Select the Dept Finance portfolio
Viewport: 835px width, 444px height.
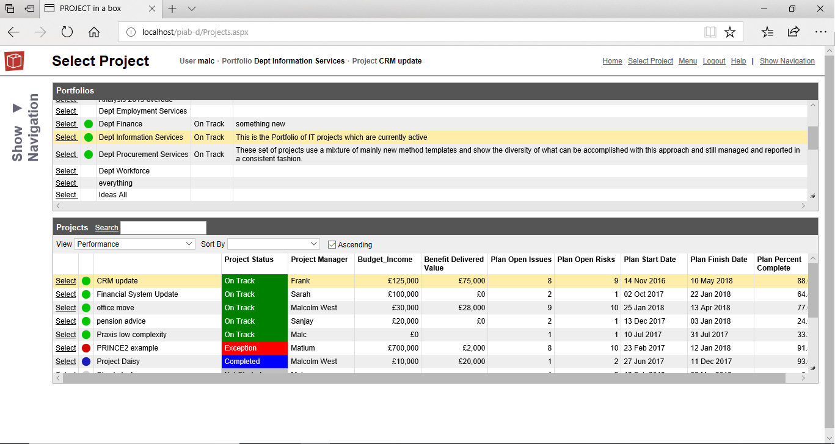pyautogui.click(x=66, y=124)
